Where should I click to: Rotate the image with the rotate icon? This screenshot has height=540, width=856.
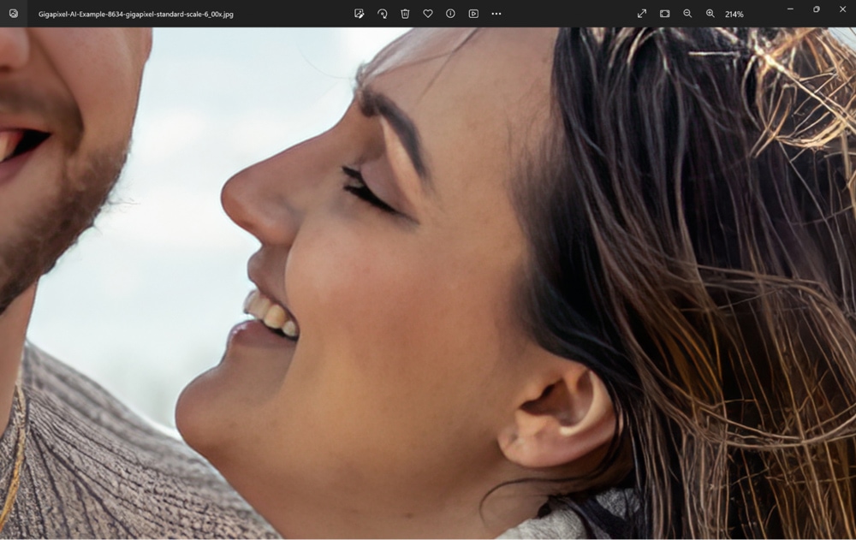point(382,14)
